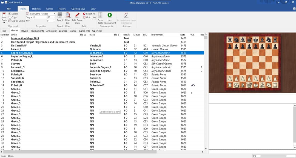Click the game list horizontal scrollbar
The image size is (296, 158).
click(x=80, y=152)
